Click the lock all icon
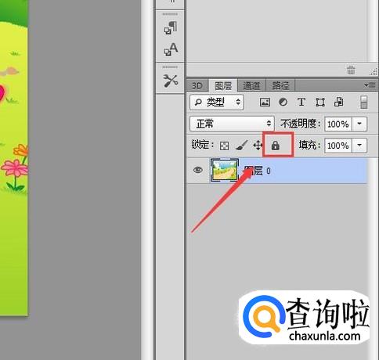 pos(275,146)
